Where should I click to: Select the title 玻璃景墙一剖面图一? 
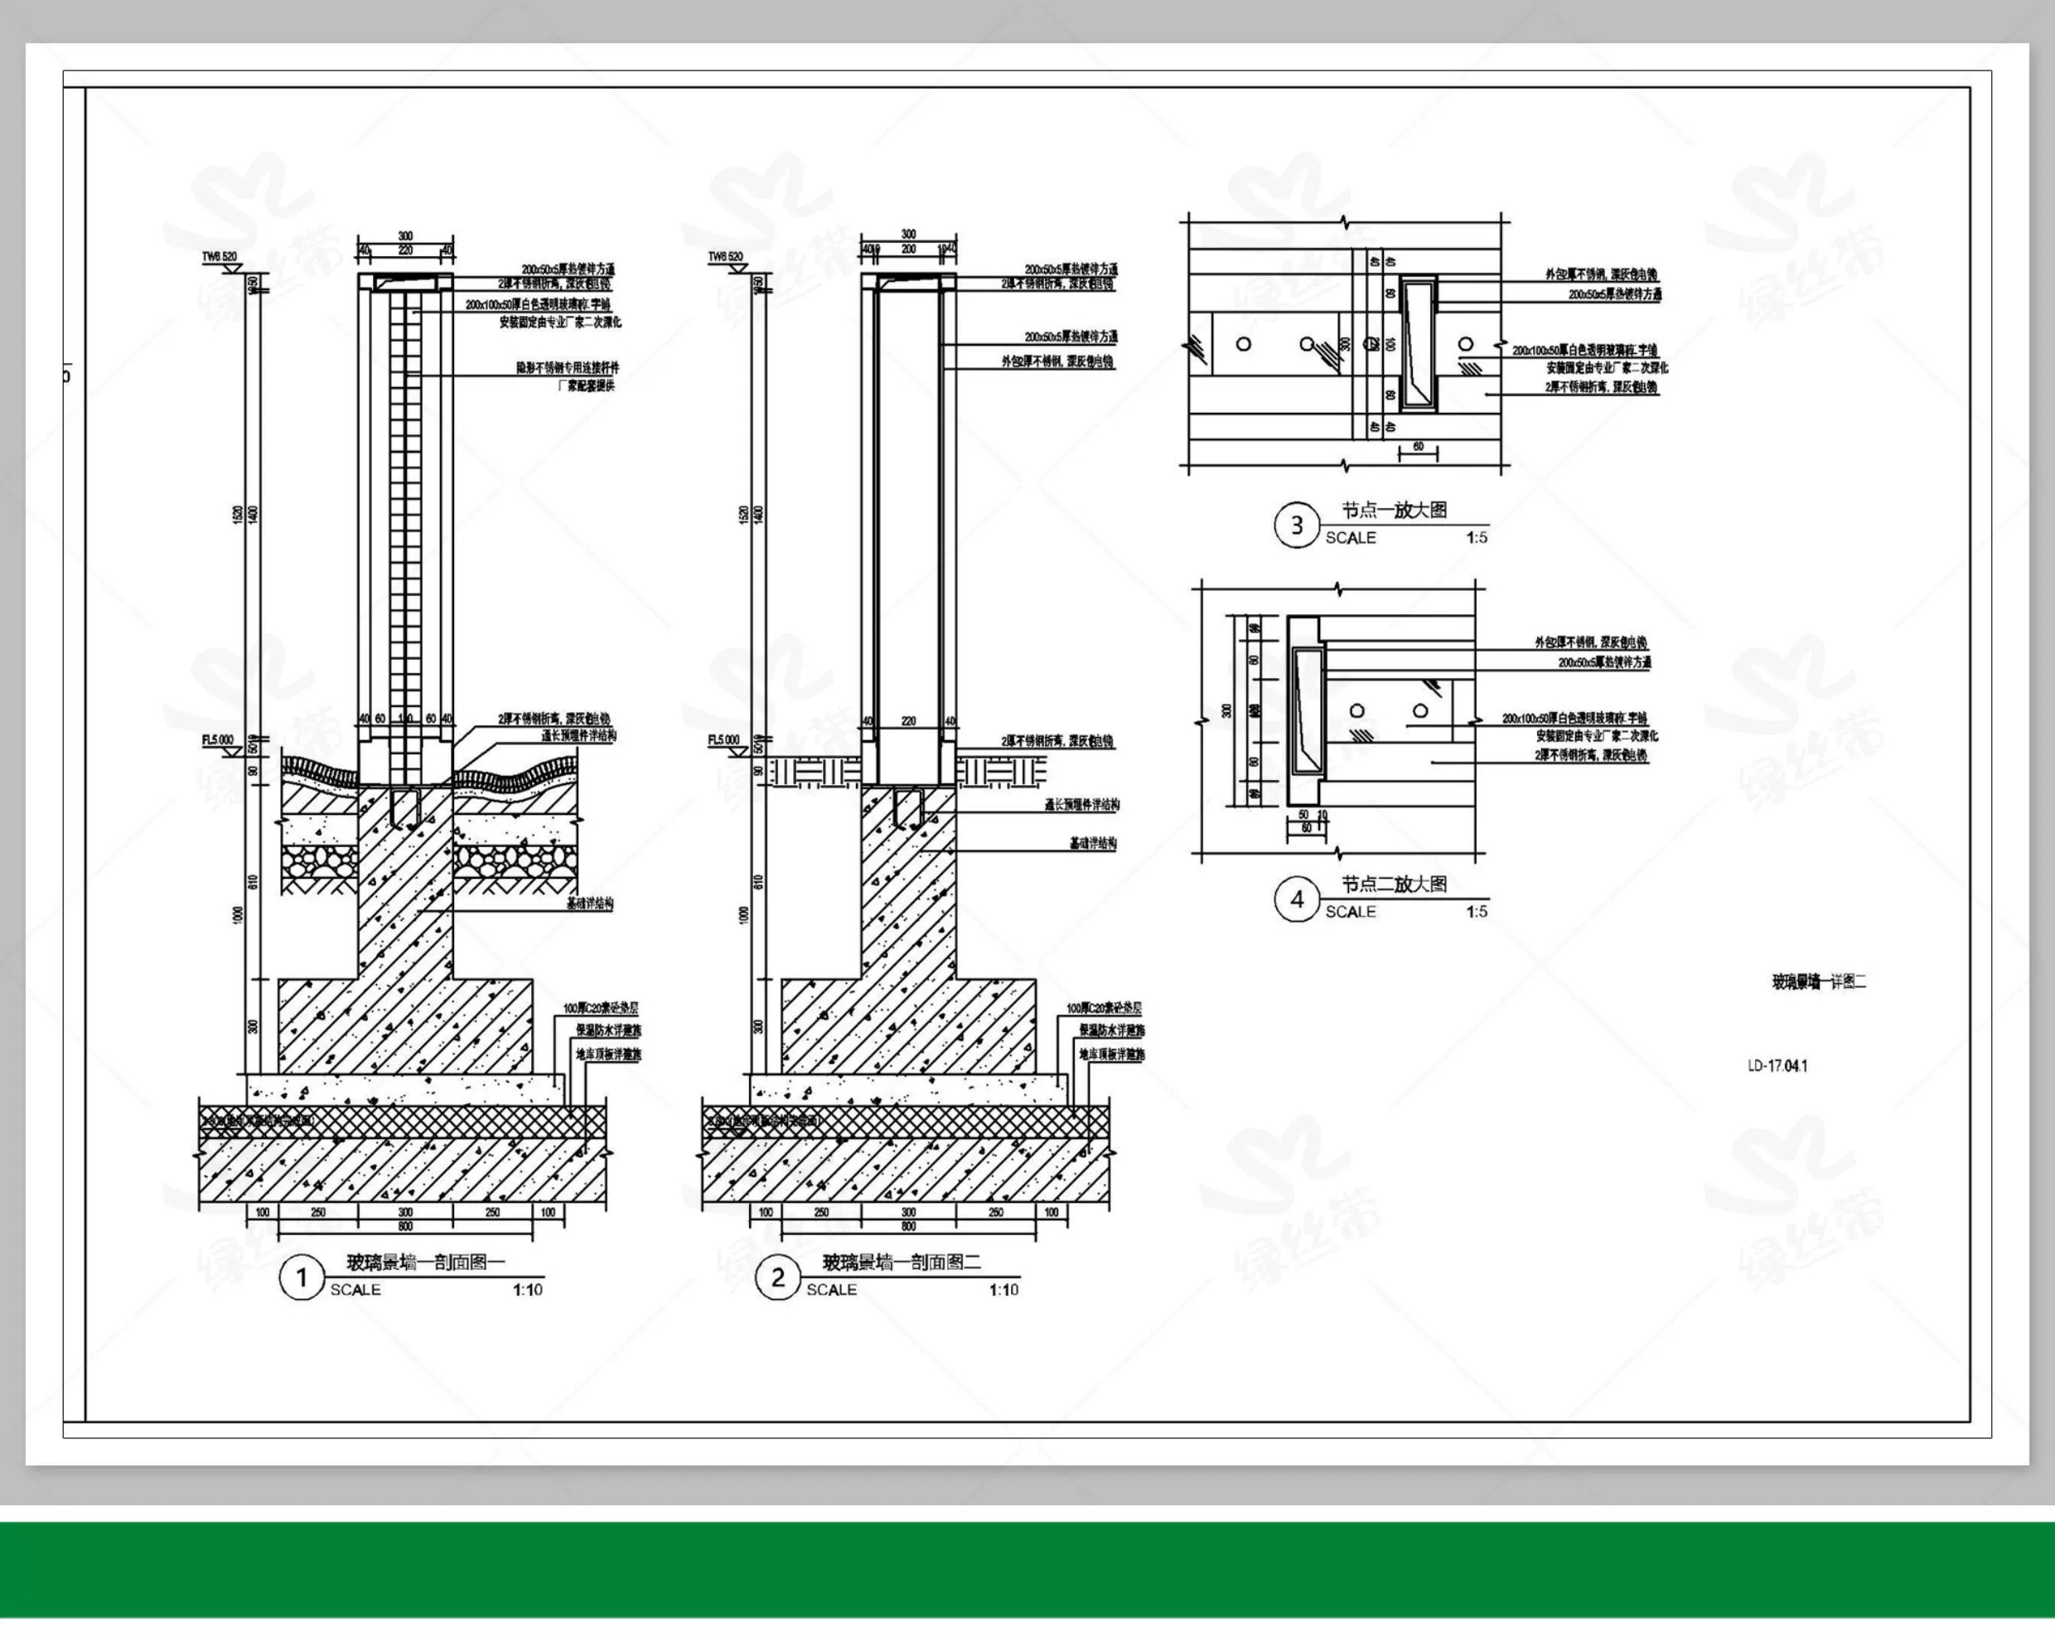coord(426,1262)
